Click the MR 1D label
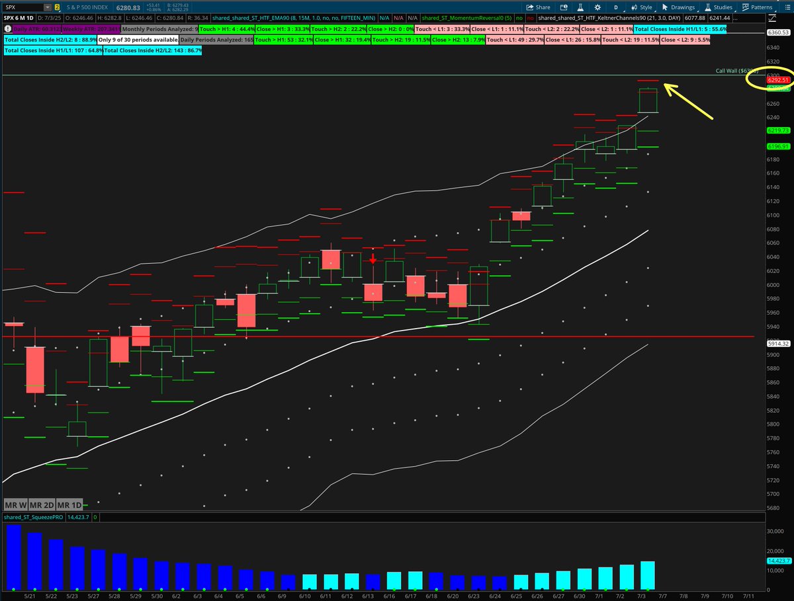The width and height of the screenshot is (794, 601). (x=69, y=503)
